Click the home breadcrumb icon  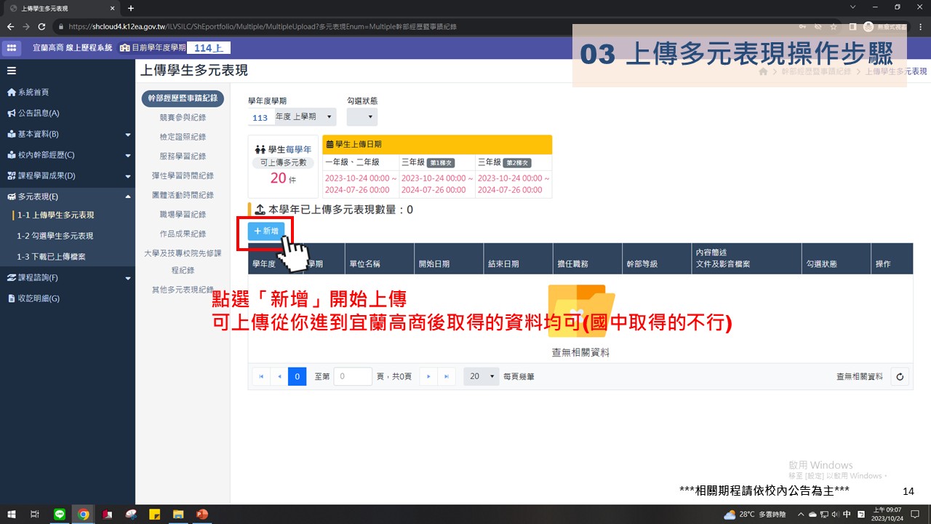[763, 71]
